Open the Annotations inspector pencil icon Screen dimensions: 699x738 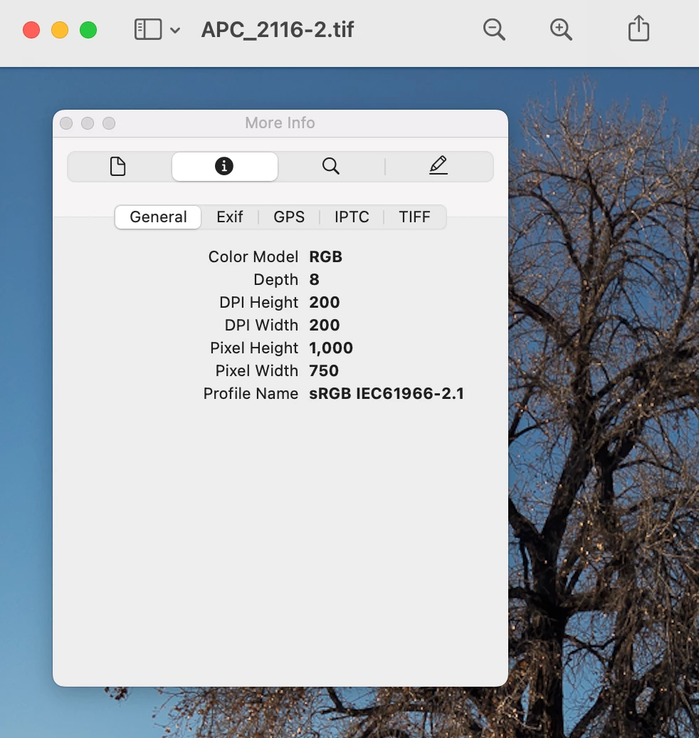(x=438, y=166)
